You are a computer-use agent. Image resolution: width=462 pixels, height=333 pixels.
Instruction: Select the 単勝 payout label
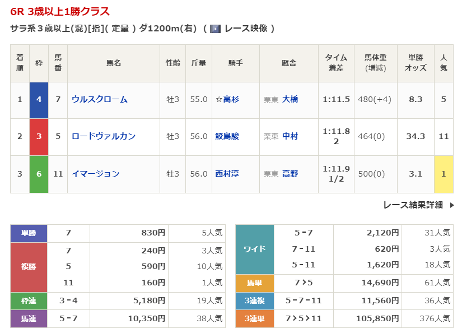[29, 233]
